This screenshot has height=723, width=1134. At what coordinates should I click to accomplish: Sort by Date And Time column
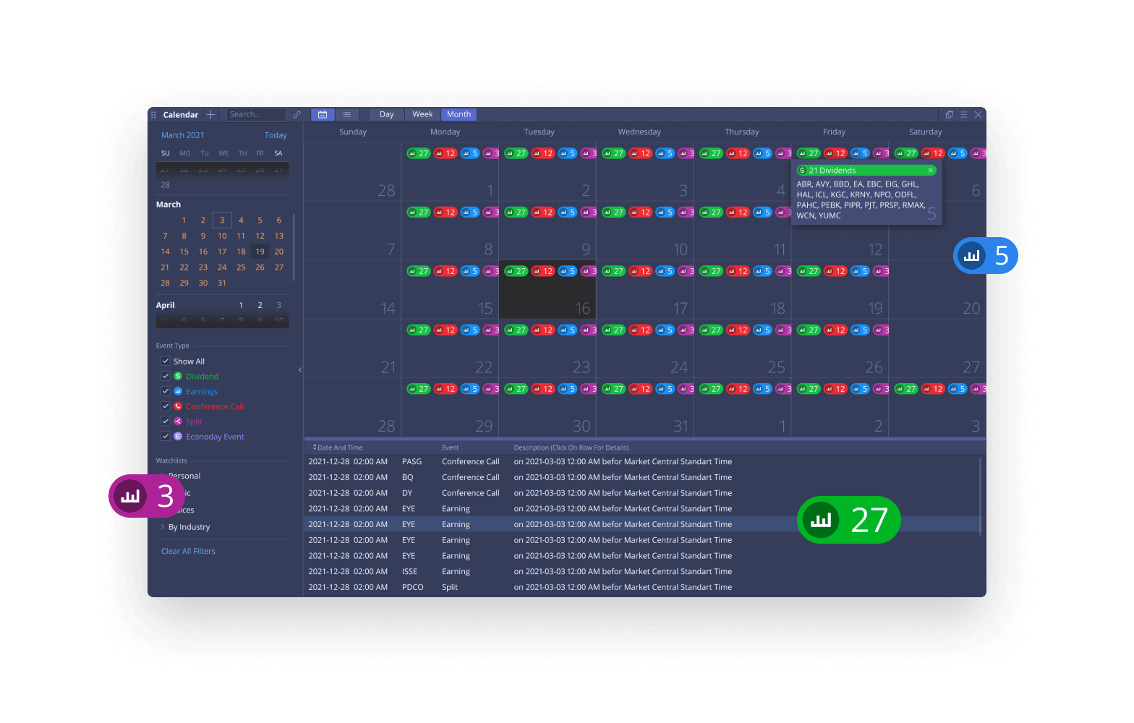click(338, 448)
